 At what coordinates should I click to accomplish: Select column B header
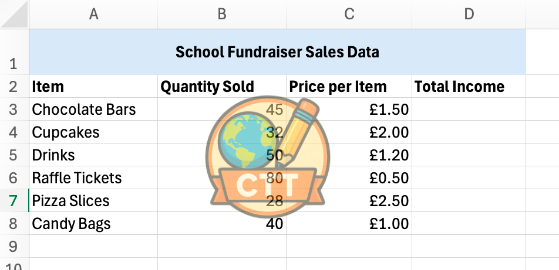tap(221, 15)
